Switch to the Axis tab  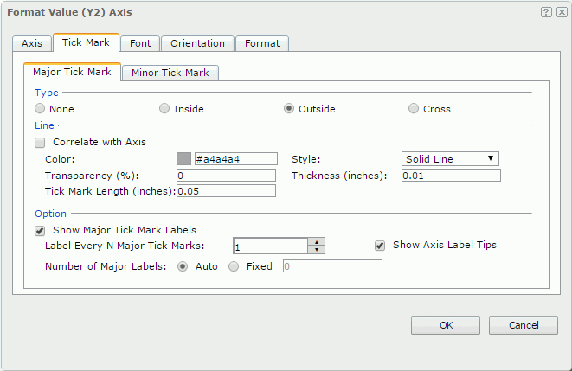click(x=32, y=43)
